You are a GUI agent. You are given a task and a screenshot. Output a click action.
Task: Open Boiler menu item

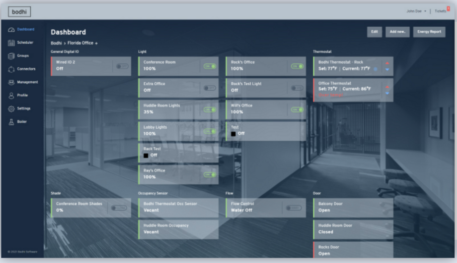(22, 121)
